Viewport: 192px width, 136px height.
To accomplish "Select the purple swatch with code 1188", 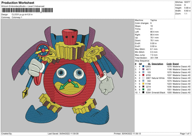I will (143, 69).
